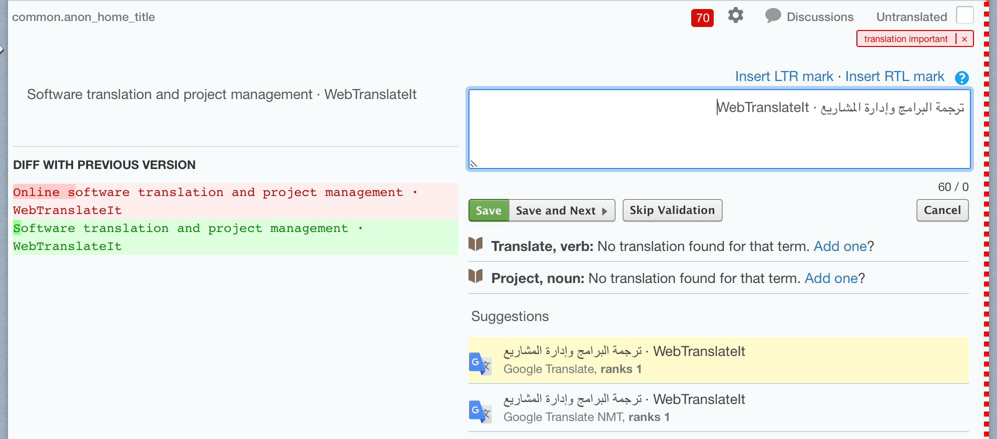Viewport: 997px width, 439px height.
Task: Cancel the translation edit
Action: click(x=942, y=210)
